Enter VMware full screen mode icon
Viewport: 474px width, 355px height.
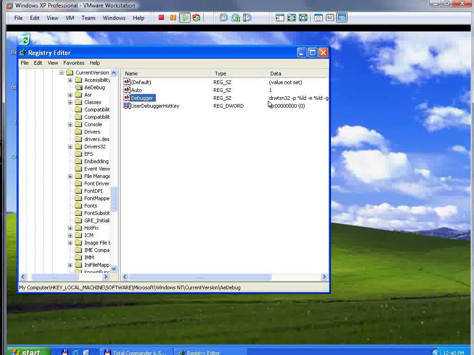[x=303, y=18]
